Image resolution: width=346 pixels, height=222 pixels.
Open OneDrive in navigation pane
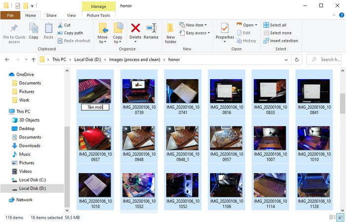[x=21, y=74]
